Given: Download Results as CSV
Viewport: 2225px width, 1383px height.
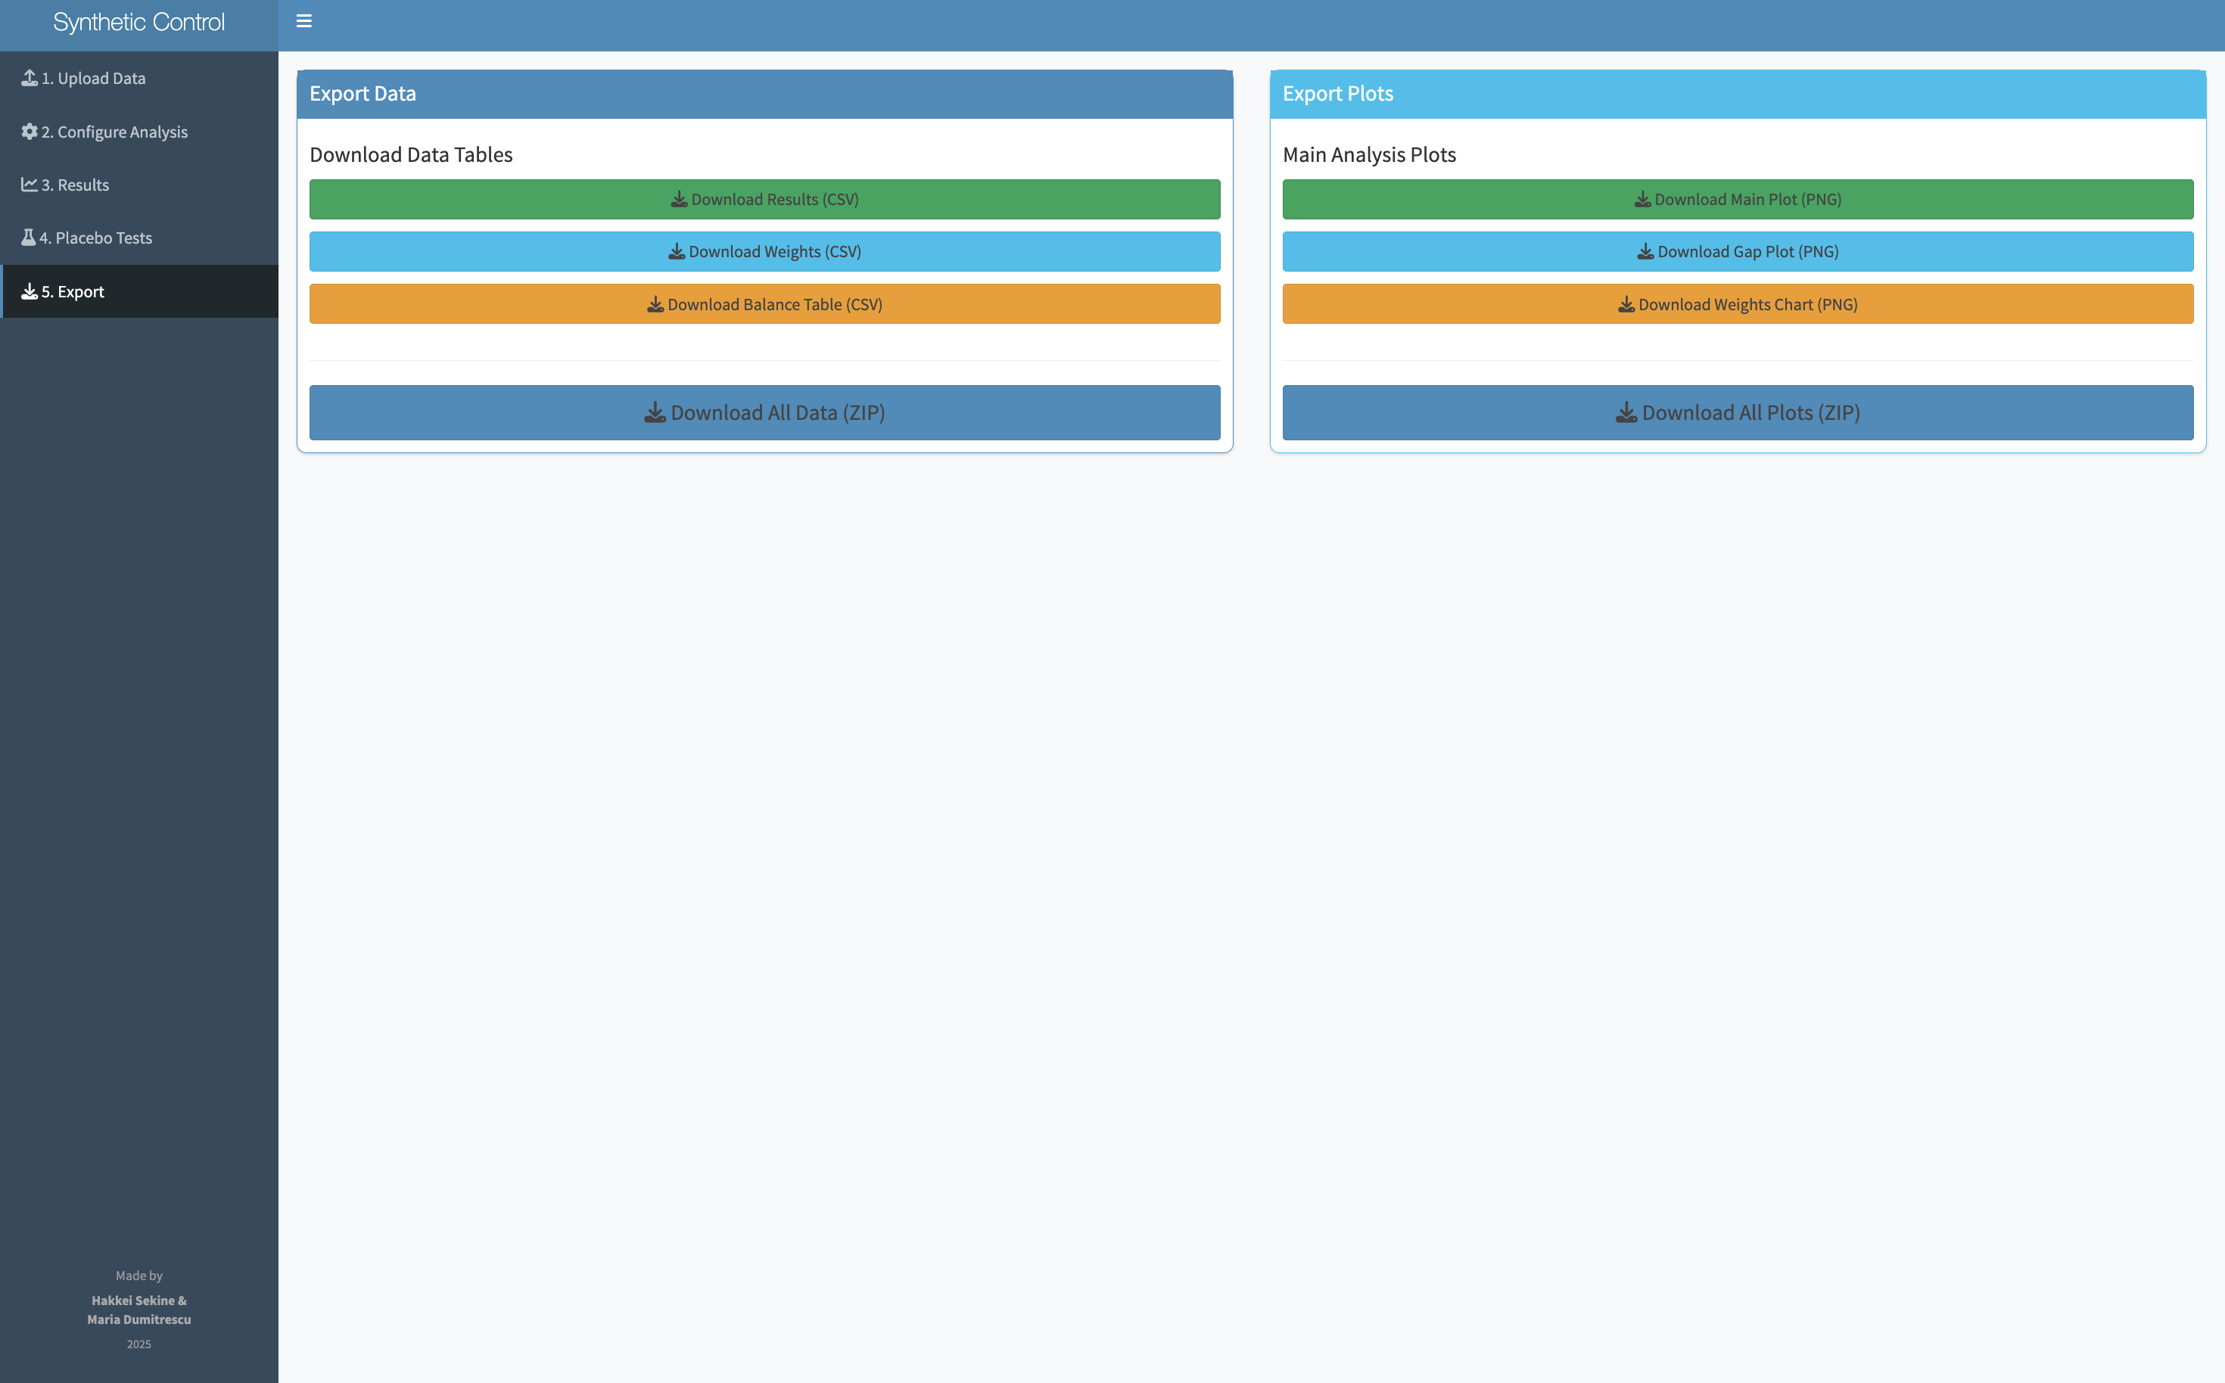Looking at the screenshot, I should 765,198.
